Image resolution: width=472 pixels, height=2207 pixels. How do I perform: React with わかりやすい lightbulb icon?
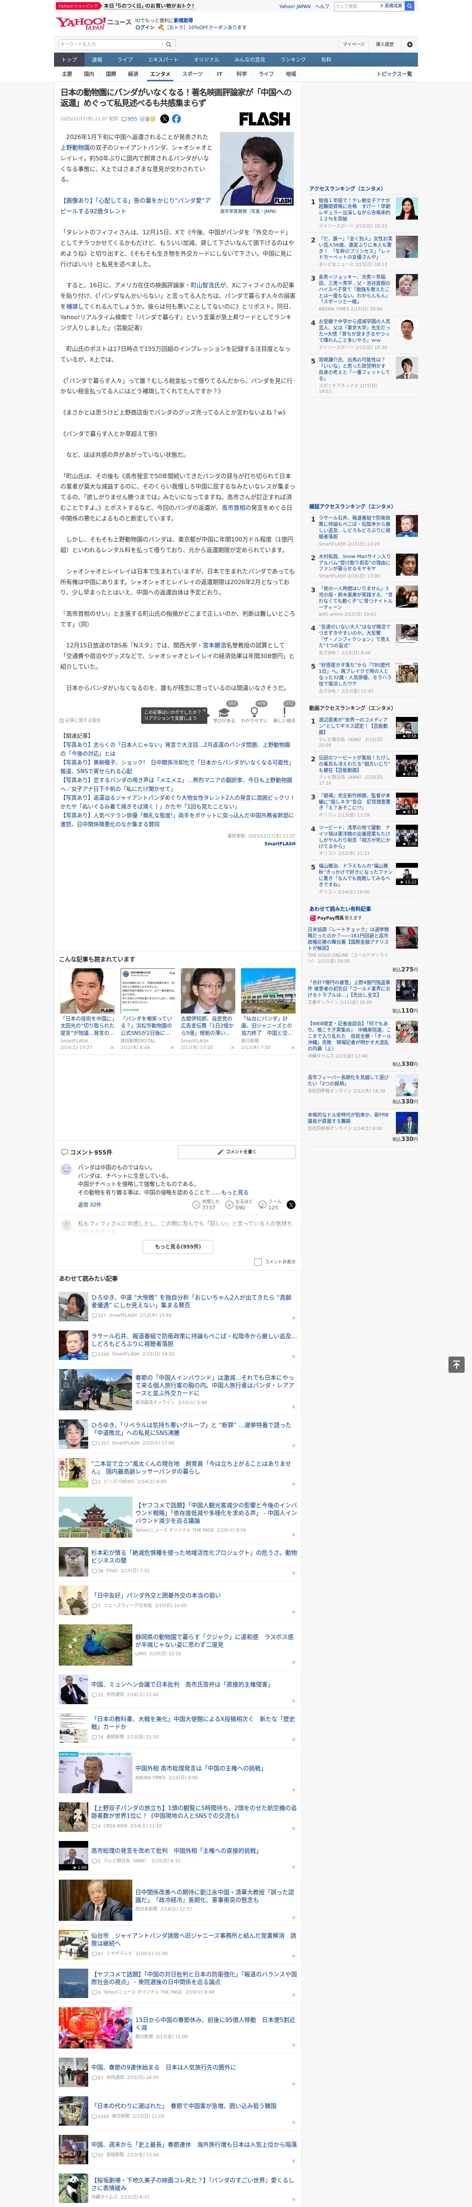pos(254,712)
